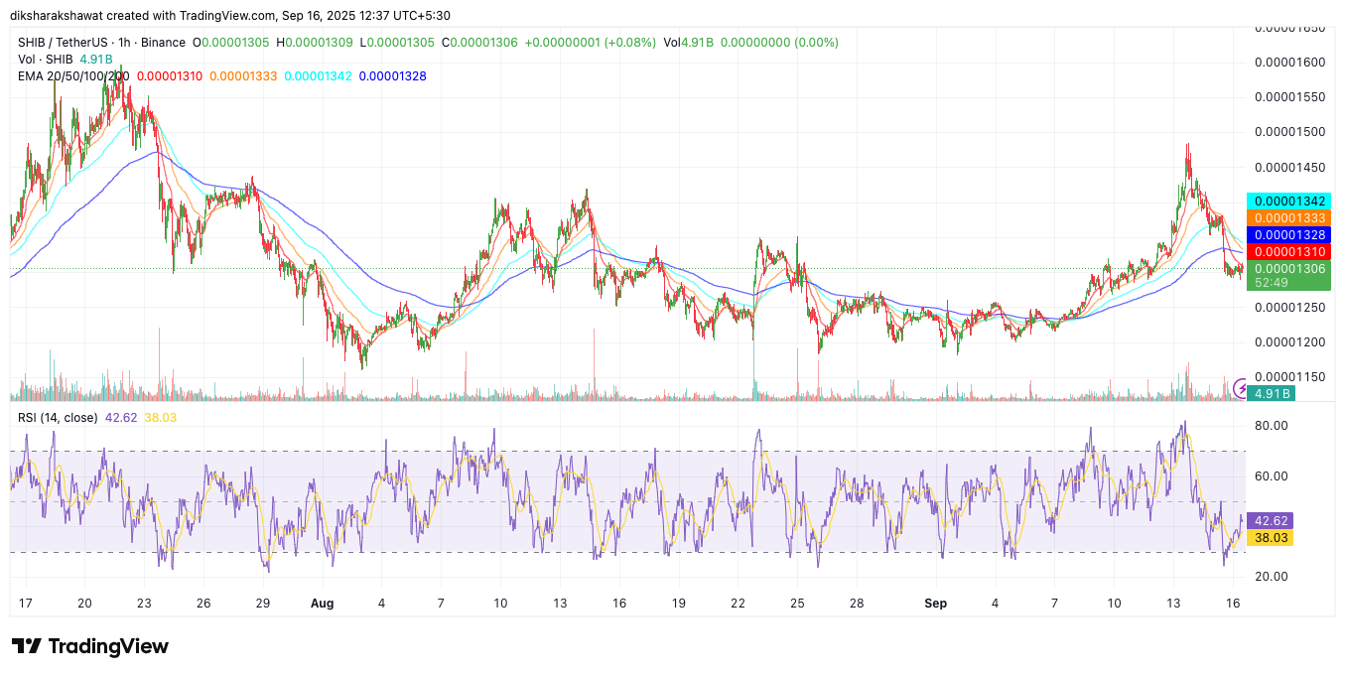The height and width of the screenshot is (676, 1345).
Task: Click the teal 4.91B volume axis label
Action: click(1272, 394)
